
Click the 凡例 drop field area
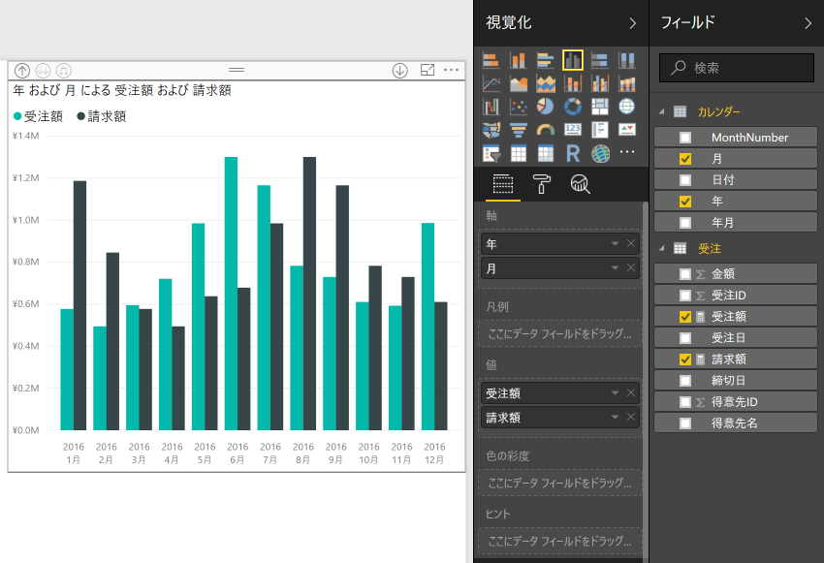tap(560, 333)
